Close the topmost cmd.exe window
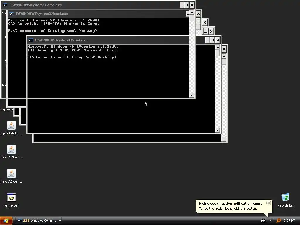Viewport: 300px width, 225px height. [x=192, y=5]
